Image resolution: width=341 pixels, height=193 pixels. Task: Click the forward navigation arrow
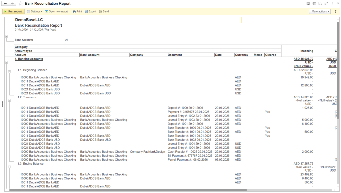pos(12,3)
